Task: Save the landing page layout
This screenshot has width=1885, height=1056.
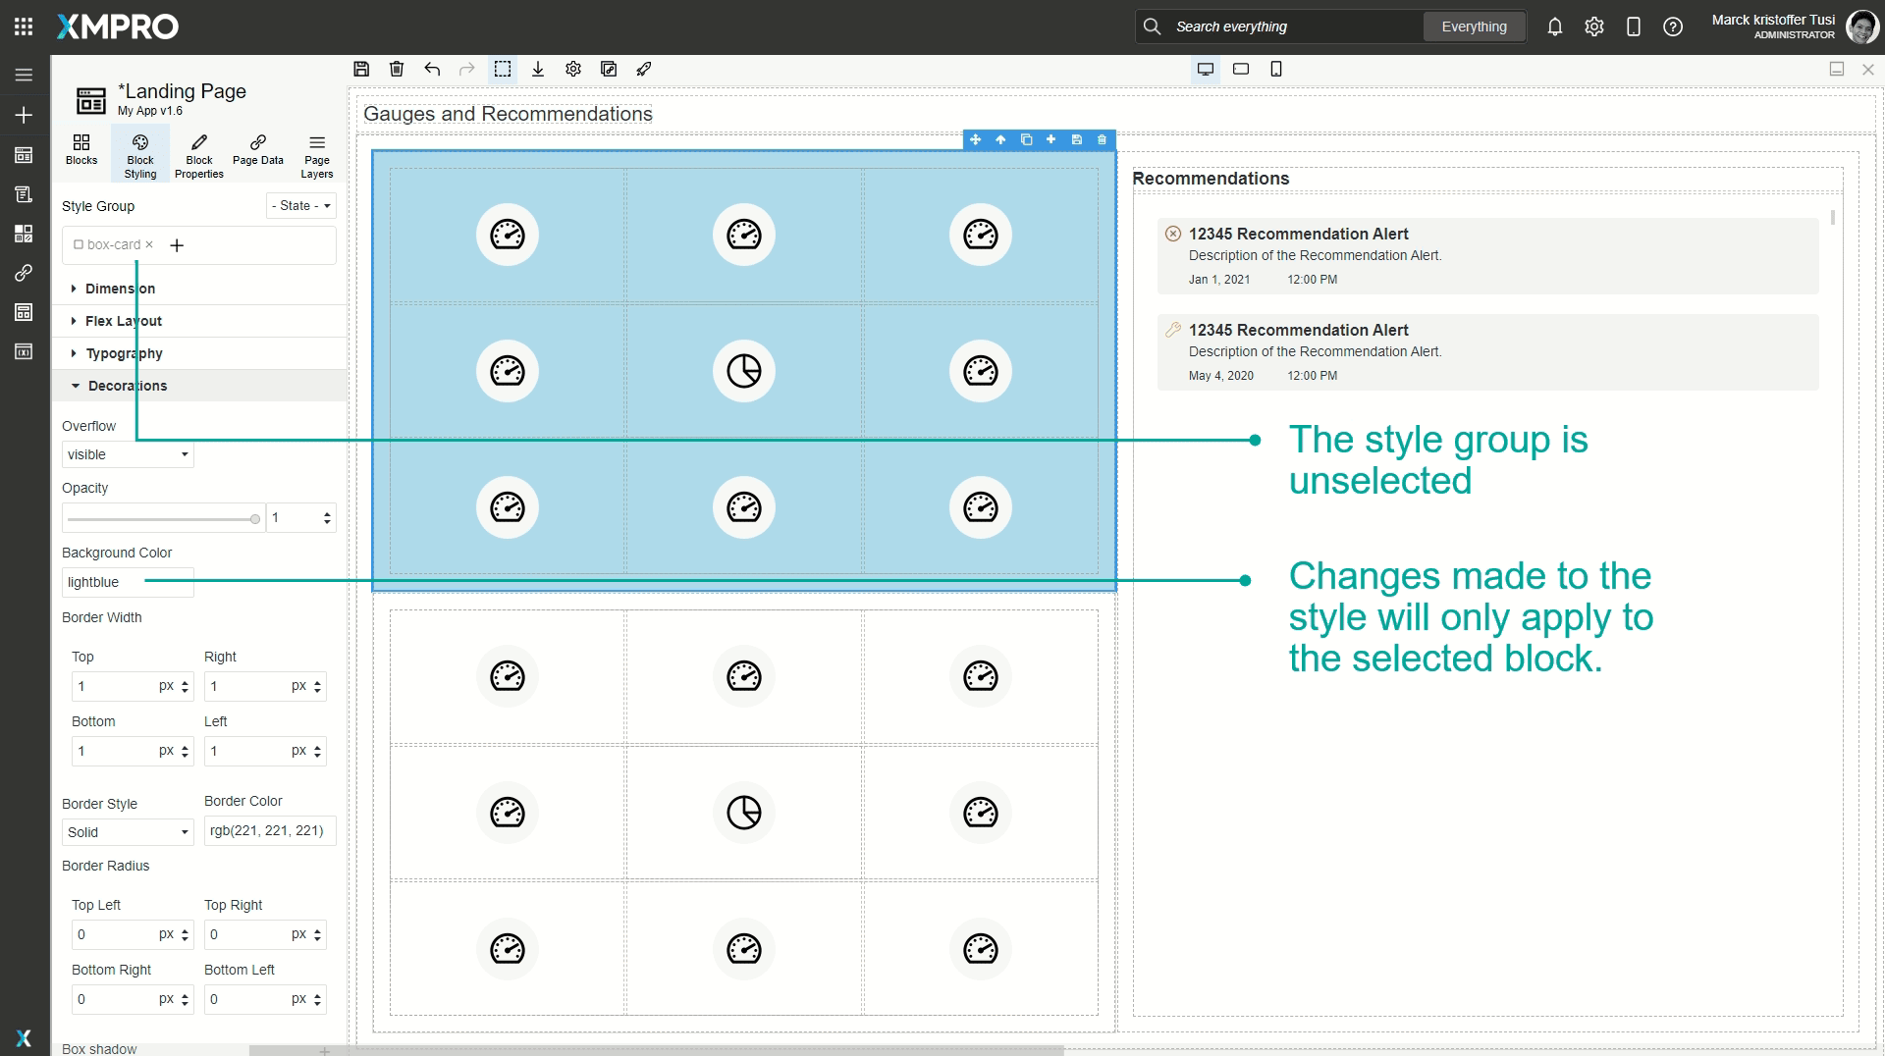Action: point(361,69)
